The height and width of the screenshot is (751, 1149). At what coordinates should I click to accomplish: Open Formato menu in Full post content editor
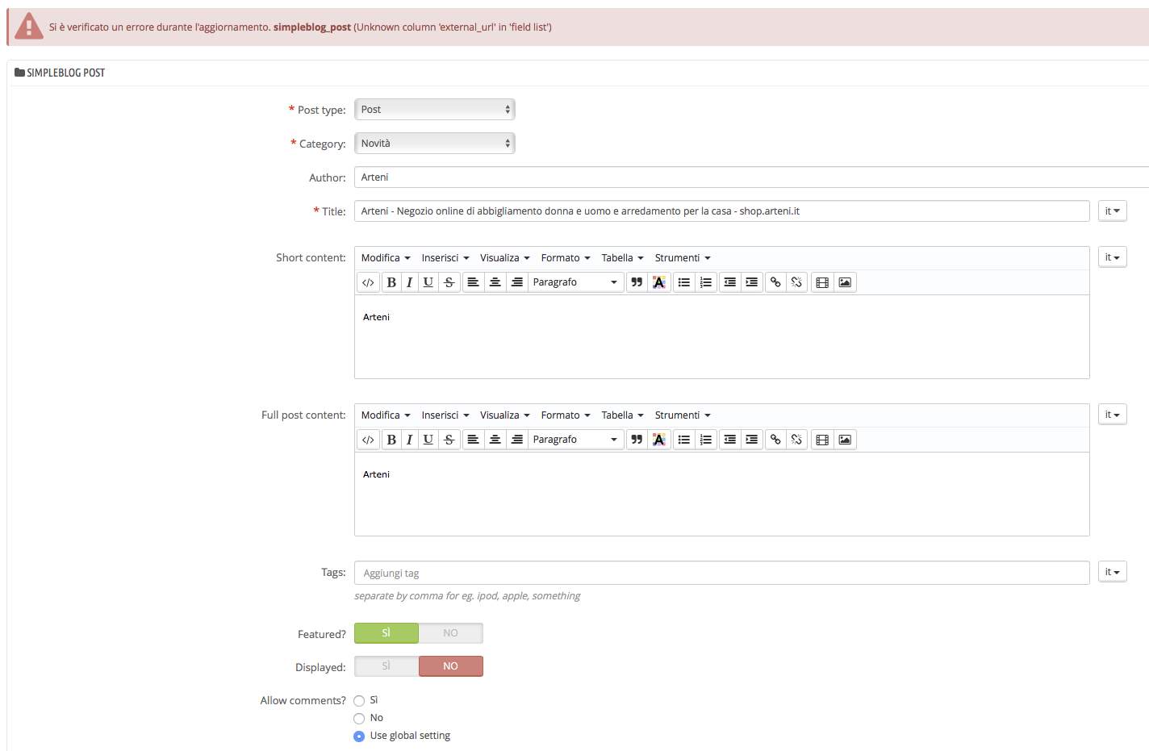tap(566, 415)
